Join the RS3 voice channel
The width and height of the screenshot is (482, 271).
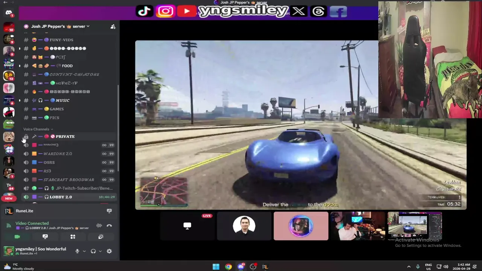pyautogui.click(x=69, y=171)
